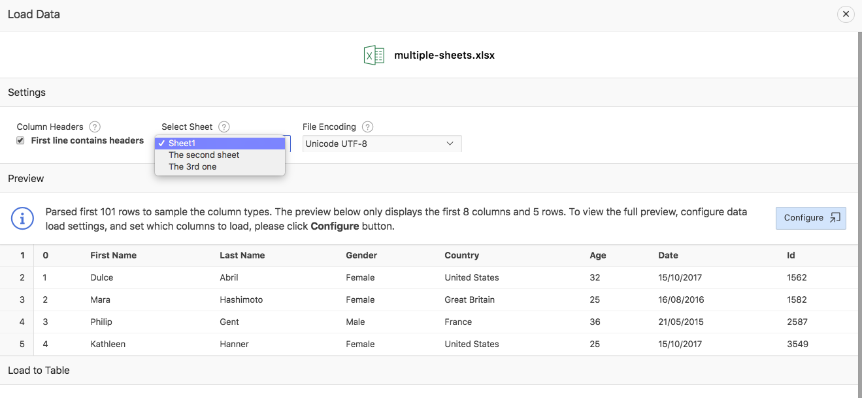Image resolution: width=862 pixels, height=398 pixels.
Task: Click the Excel file icon
Action: (x=374, y=55)
